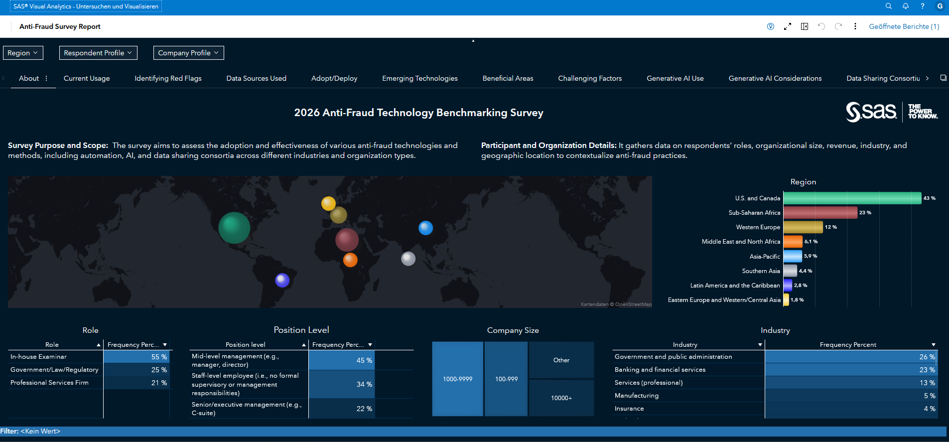Image resolution: width=949 pixels, height=442 pixels.
Task: Open the lightbulb insights icon
Action: 770,26
